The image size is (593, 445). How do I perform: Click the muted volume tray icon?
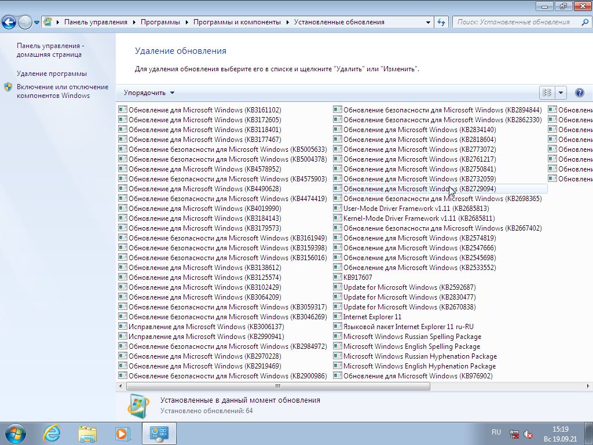[x=528, y=433]
